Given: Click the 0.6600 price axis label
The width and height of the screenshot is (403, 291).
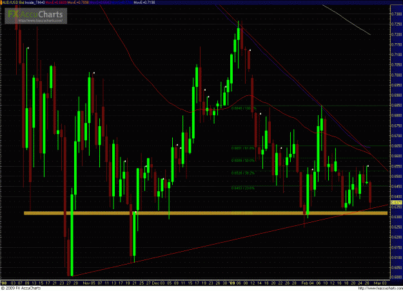Looking at the screenshot, I should (397, 156).
